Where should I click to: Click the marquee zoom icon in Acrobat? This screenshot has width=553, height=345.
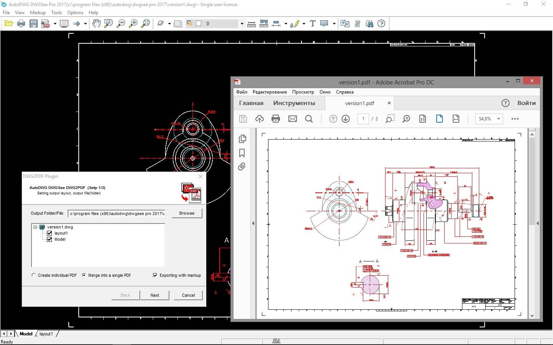tap(390, 119)
